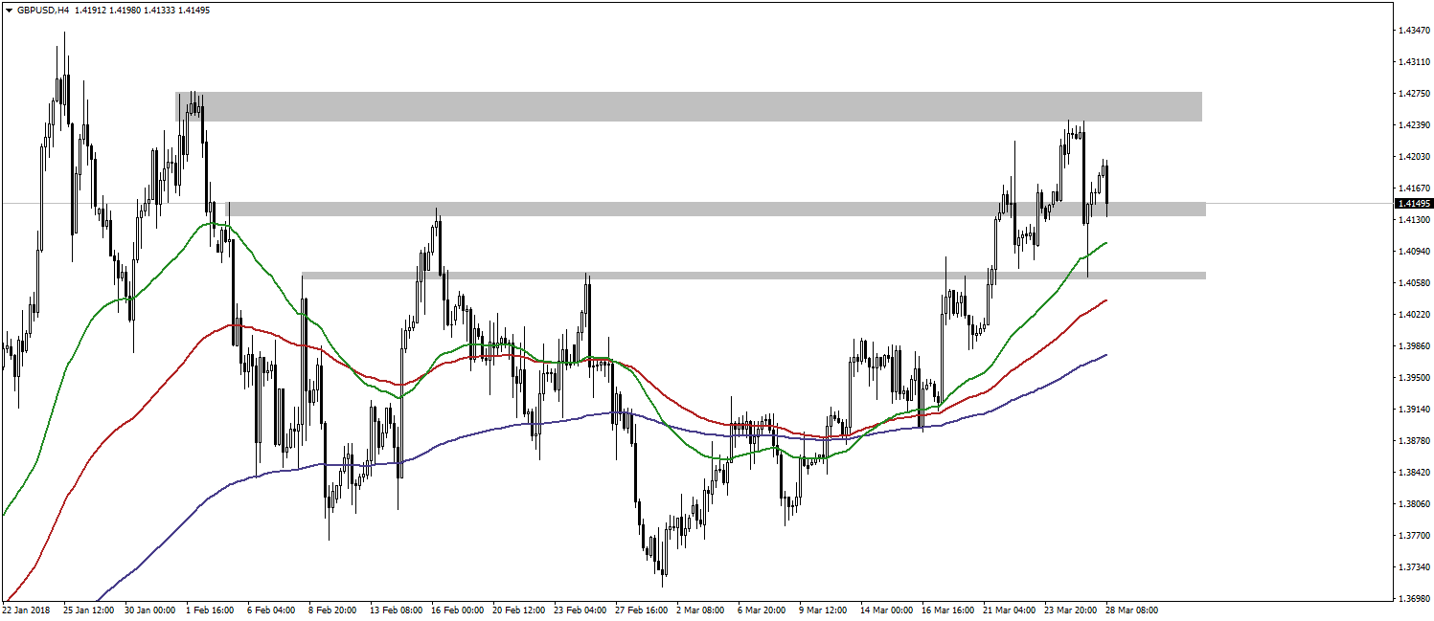
Task: Click time axis label 23 Feb 04:00
Action: pos(580,610)
